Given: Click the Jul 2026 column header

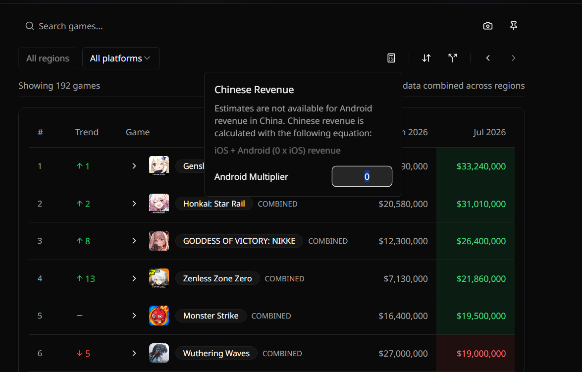Looking at the screenshot, I should click(489, 132).
